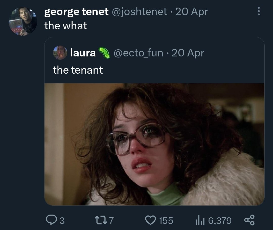Open the outer tweet's 20 Apr timestamp

pos(192,12)
